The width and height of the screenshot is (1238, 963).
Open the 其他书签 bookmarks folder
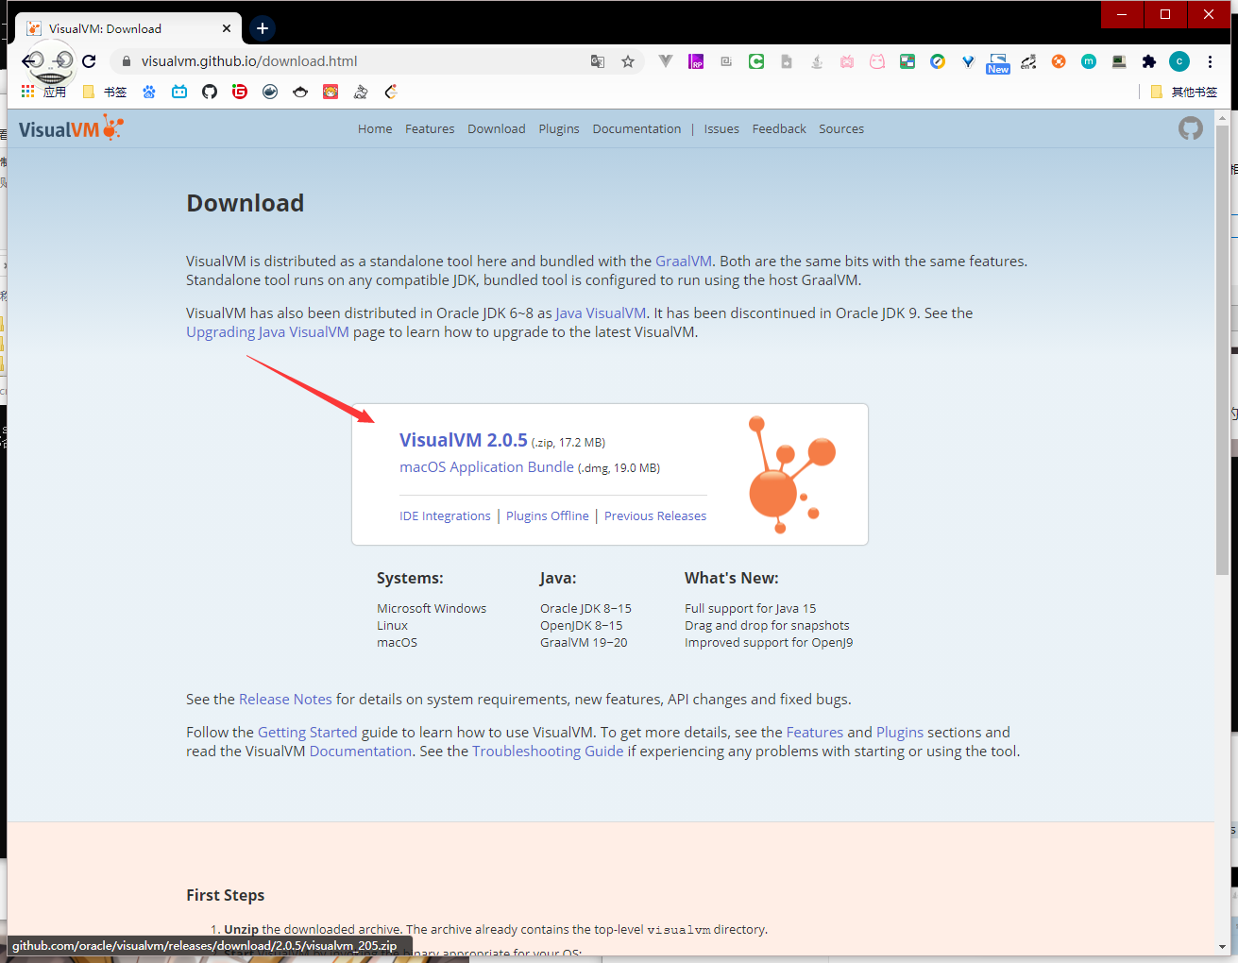coord(1184,92)
